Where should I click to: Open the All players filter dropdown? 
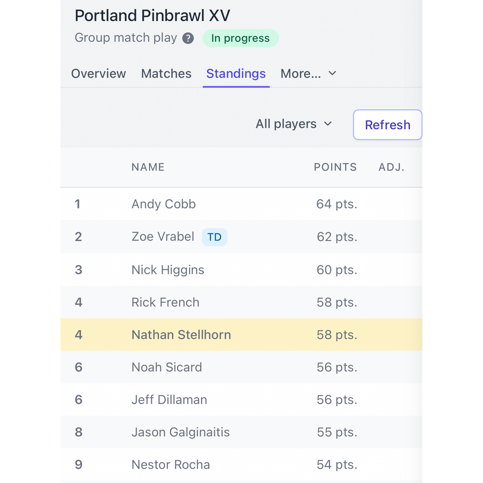(x=294, y=124)
